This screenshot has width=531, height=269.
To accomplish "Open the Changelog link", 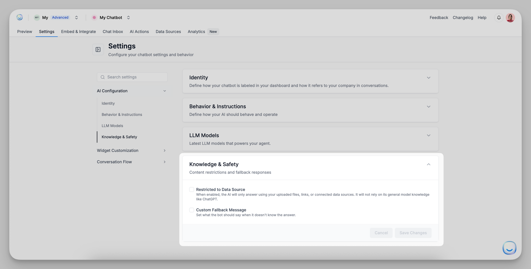I will click(x=463, y=17).
